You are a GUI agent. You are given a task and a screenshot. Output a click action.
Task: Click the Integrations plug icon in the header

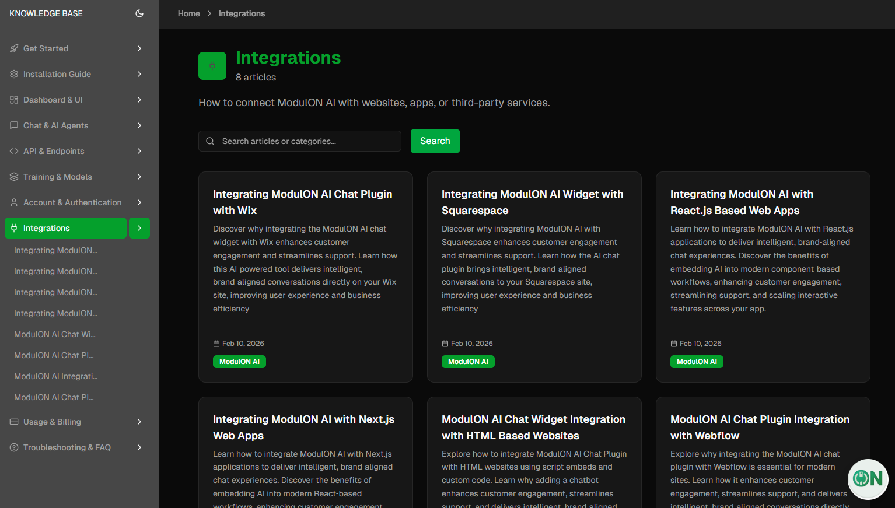[212, 65]
